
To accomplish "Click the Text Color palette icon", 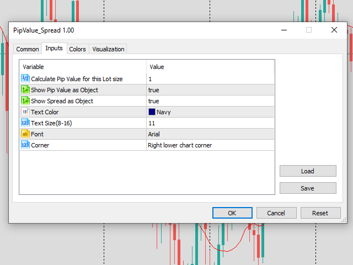I will 25,112.
